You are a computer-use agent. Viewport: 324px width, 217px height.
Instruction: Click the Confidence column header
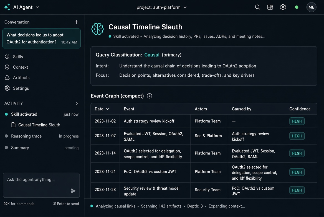300,109
